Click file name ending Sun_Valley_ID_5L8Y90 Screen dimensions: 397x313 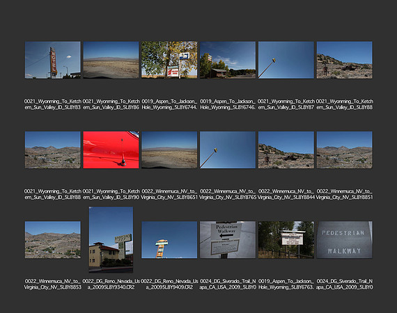(x=111, y=194)
